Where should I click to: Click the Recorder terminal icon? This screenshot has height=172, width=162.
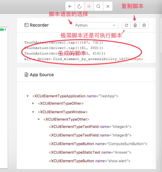(x=26, y=25)
